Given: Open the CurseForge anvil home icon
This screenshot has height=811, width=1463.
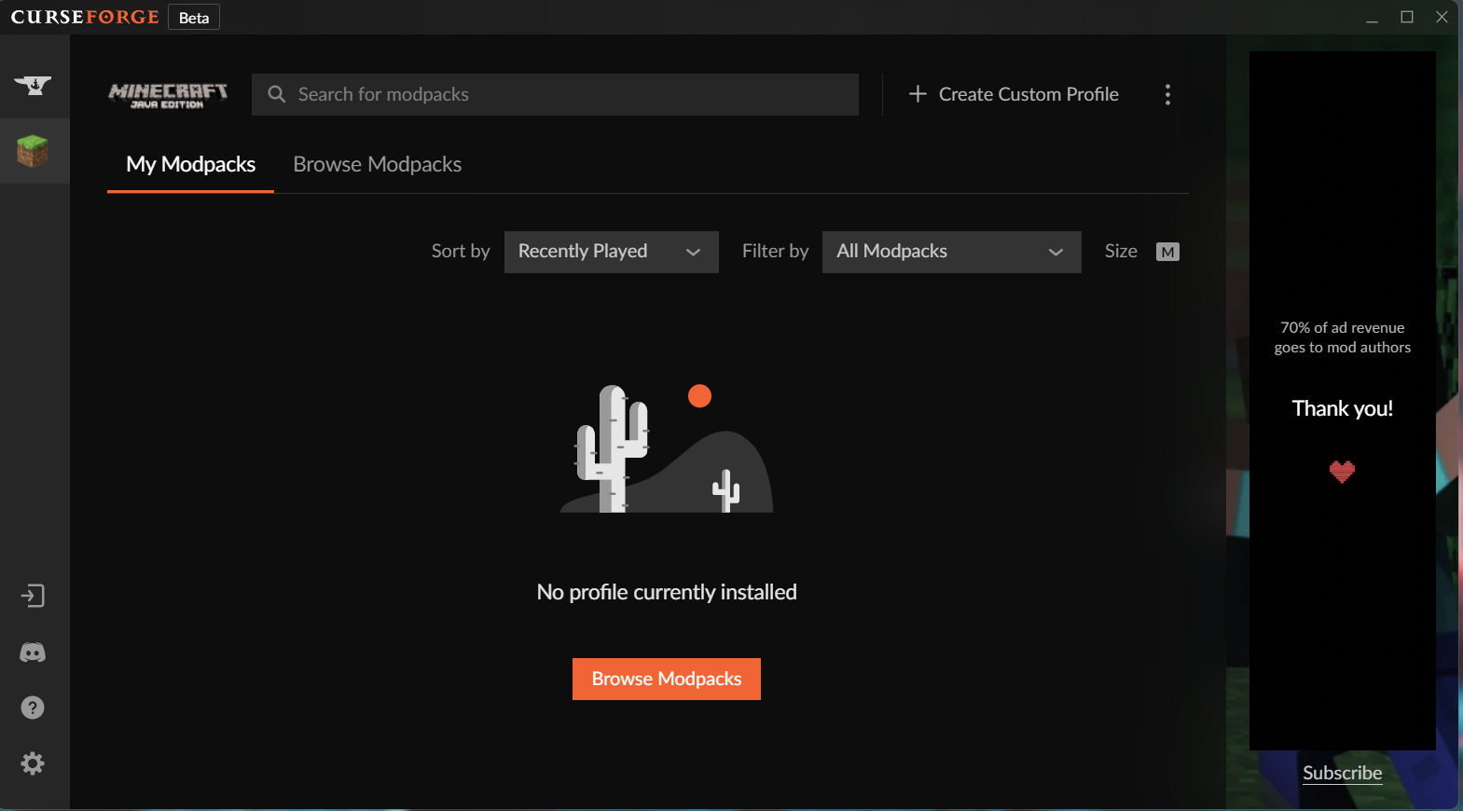Looking at the screenshot, I should coord(33,85).
